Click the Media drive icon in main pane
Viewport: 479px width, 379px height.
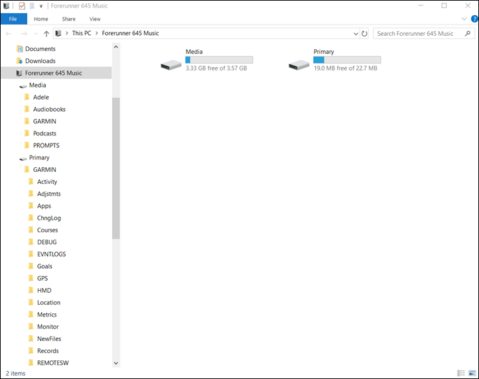[x=171, y=64]
